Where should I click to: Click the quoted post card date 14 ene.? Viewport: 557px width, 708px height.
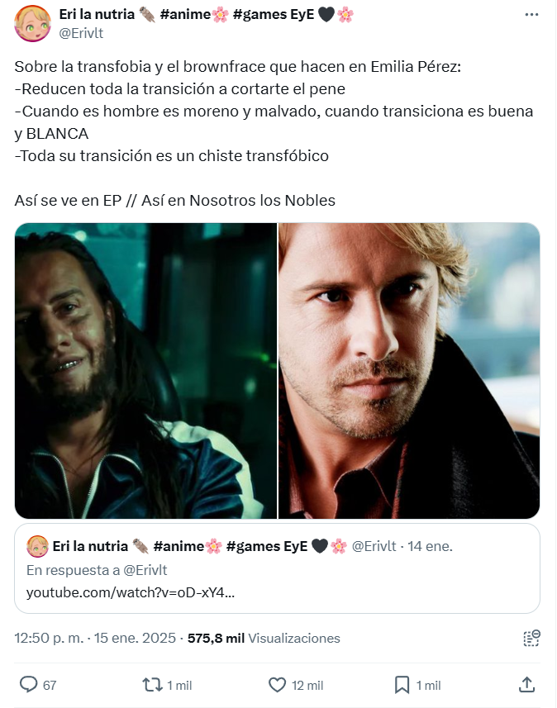(x=430, y=546)
